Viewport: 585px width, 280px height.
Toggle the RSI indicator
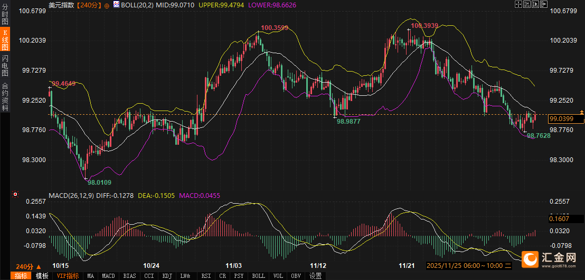[206, 276]
